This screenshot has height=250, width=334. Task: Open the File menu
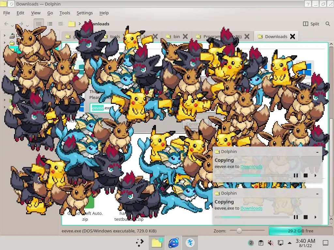[7, 13]
